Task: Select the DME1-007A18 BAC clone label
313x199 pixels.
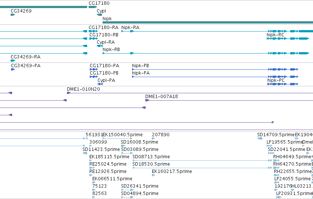Action: 161,97
